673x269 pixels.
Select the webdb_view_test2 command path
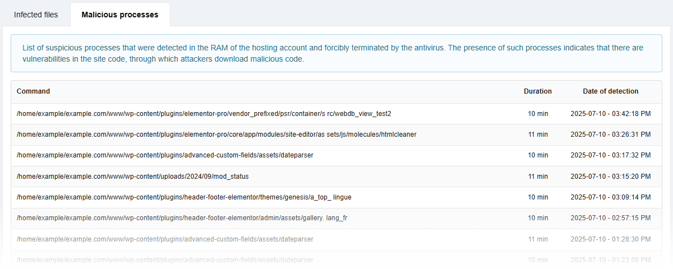click(204, 113)
